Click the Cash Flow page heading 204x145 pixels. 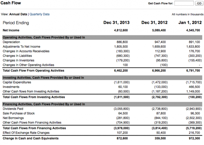tap(11, 3)
